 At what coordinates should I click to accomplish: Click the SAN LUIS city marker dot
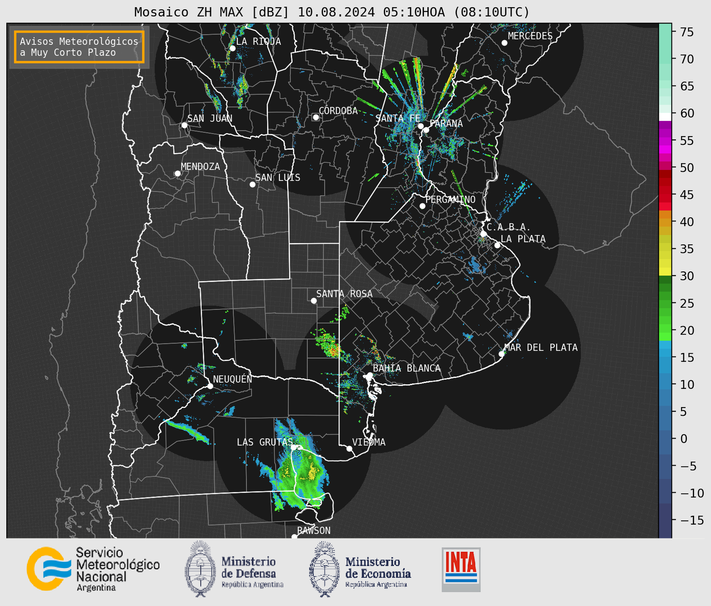(x=252, y=185)
